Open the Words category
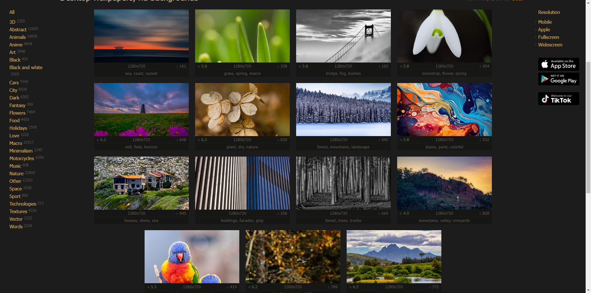The width and height of the screenshot is (591, 293). tap(16, 227)
